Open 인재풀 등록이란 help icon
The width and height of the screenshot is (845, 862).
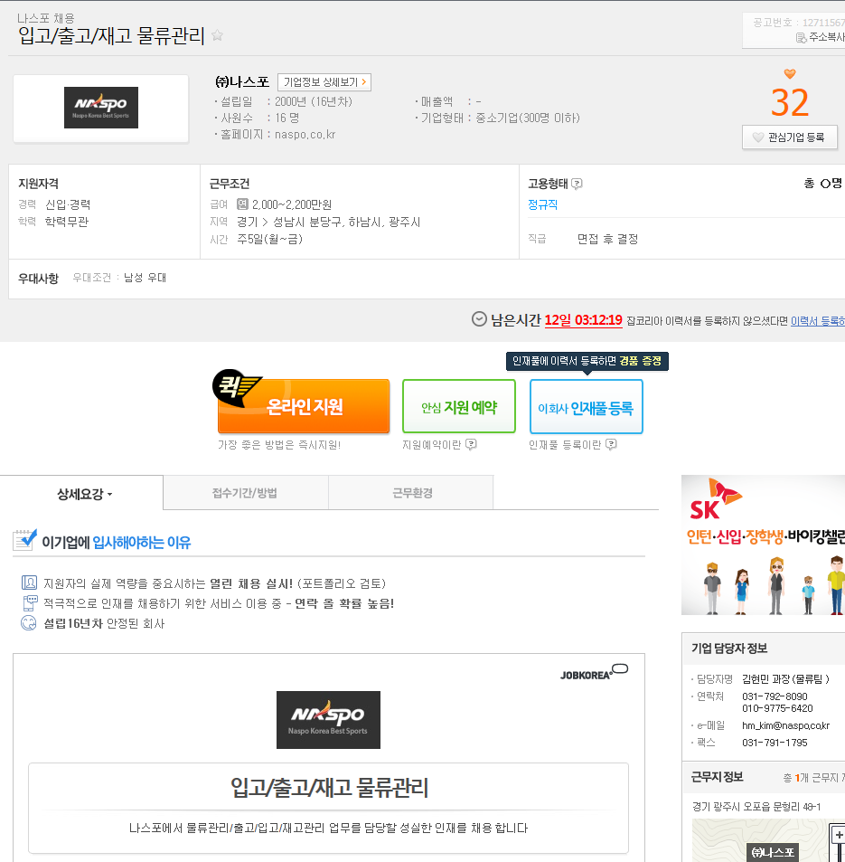pyautogui.click(x=611, y=444)
